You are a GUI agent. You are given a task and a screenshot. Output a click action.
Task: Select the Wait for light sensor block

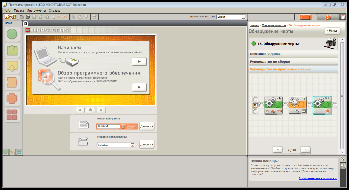tap(297, 105)
